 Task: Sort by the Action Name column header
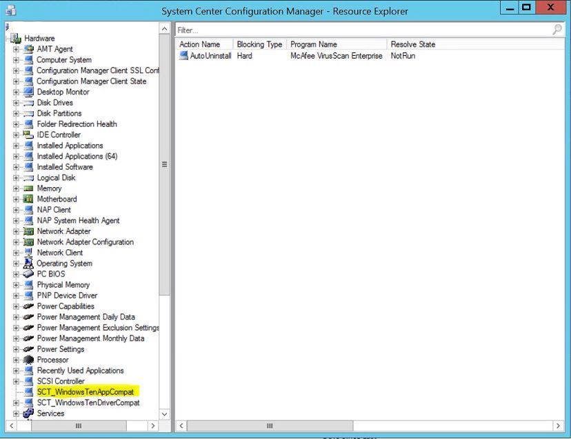coord(204,44)
